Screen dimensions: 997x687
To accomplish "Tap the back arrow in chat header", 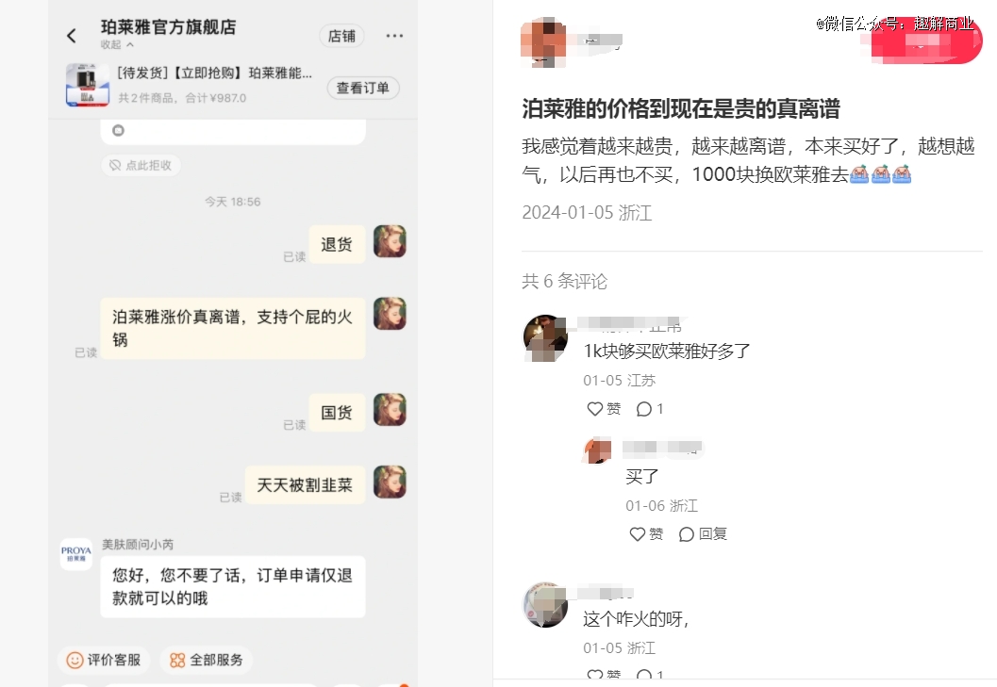I will click(x=72, y=36).
